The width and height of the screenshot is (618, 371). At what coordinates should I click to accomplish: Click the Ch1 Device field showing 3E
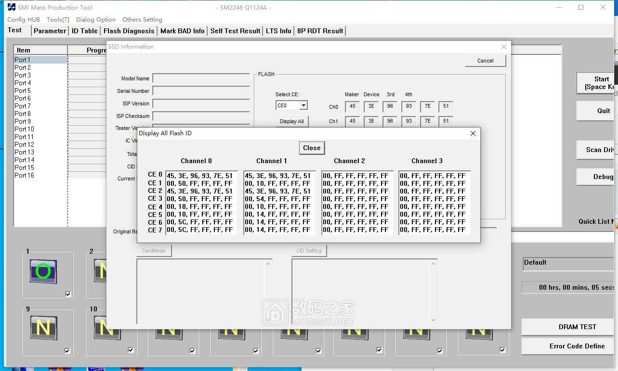(x=371, y=121)
